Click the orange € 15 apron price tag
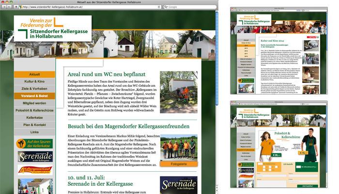The image size is (339, 194). click(x=303, y=153)
